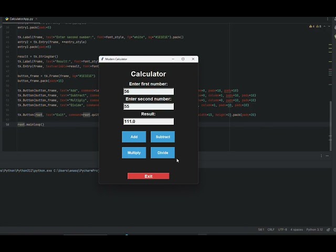Open the 4 spaces indent settings
Viewport: 336px width, 252px height.
click(297, 229)
